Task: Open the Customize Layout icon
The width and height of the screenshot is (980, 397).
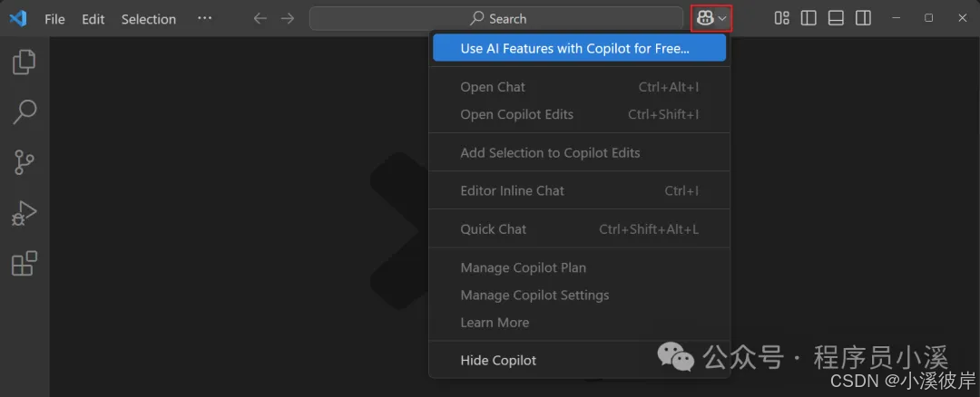Action: [x=782, y=18]
